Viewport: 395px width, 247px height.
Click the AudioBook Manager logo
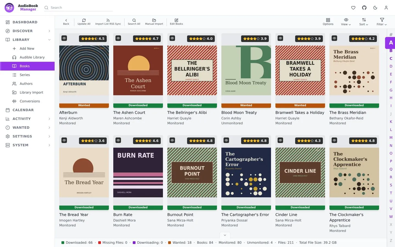click(x=21, y=8)
